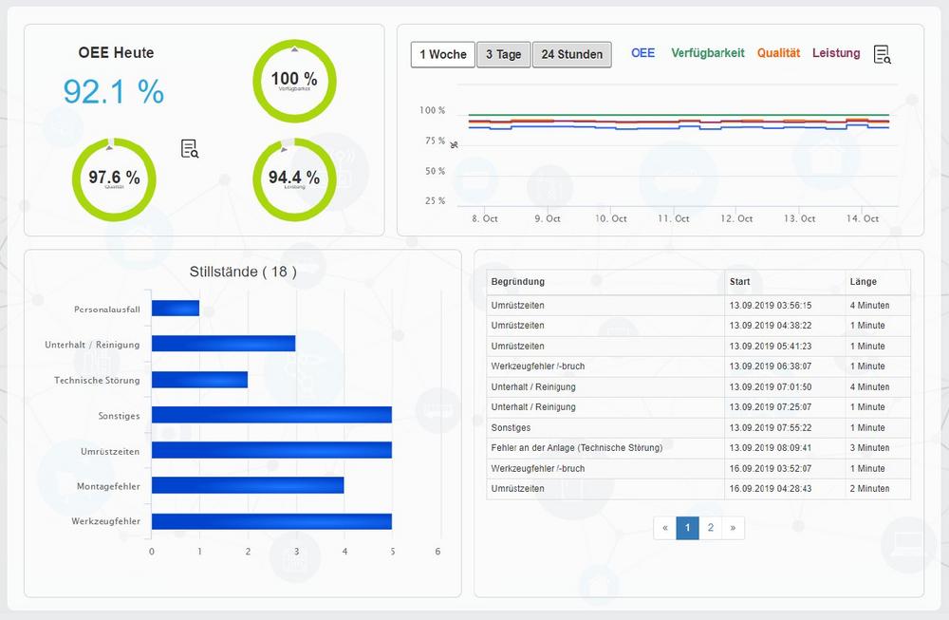
Task: Click the Werkzeugfehler /-bruch row at 16.09.2019 03:52:07
Action: (x=698, y=469)
